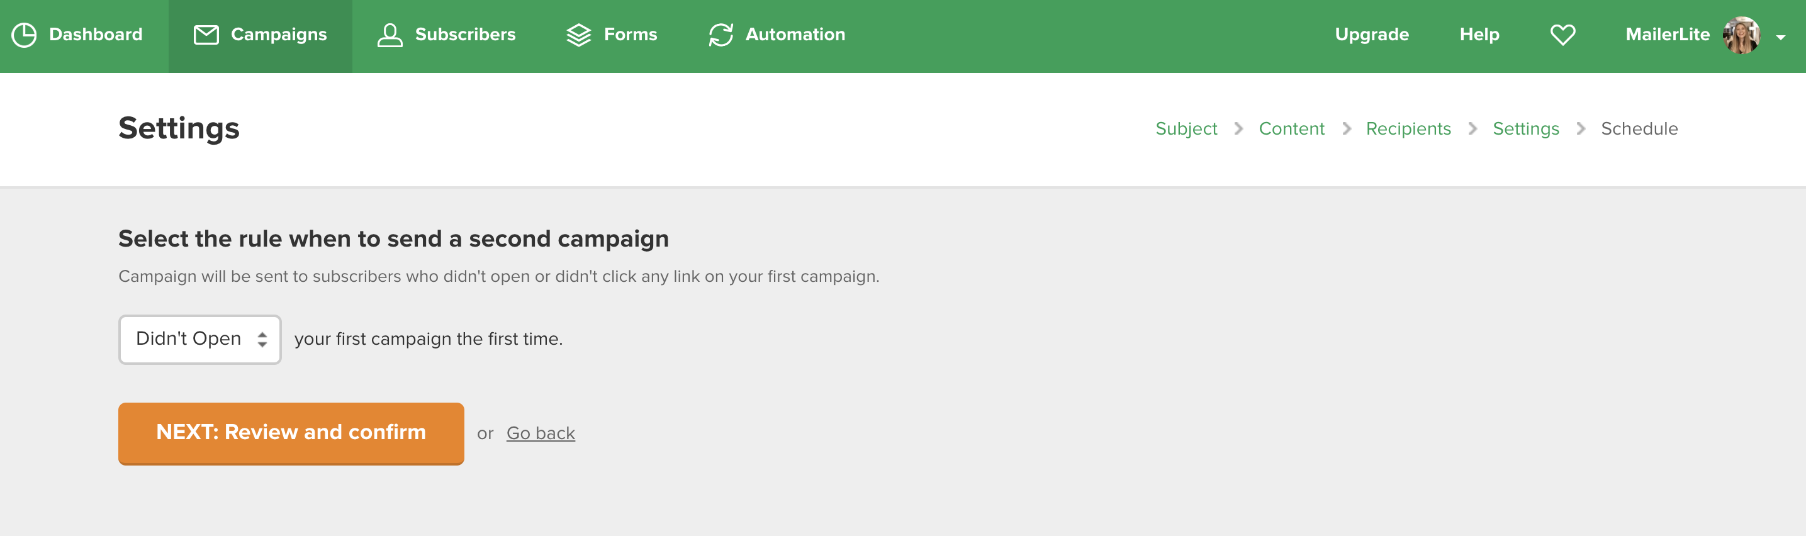Click the Dashboard clock icon
1806x536 pixels.
25,35
